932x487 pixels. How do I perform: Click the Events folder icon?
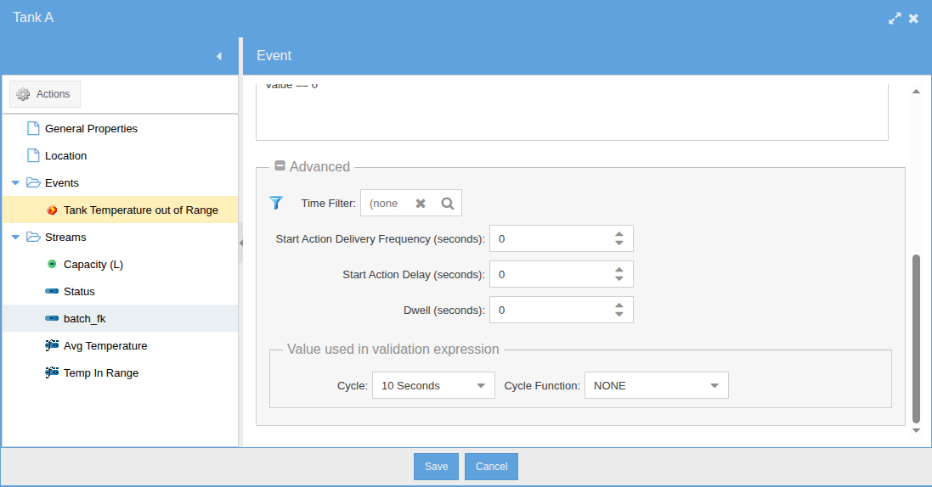click(33, 183)
